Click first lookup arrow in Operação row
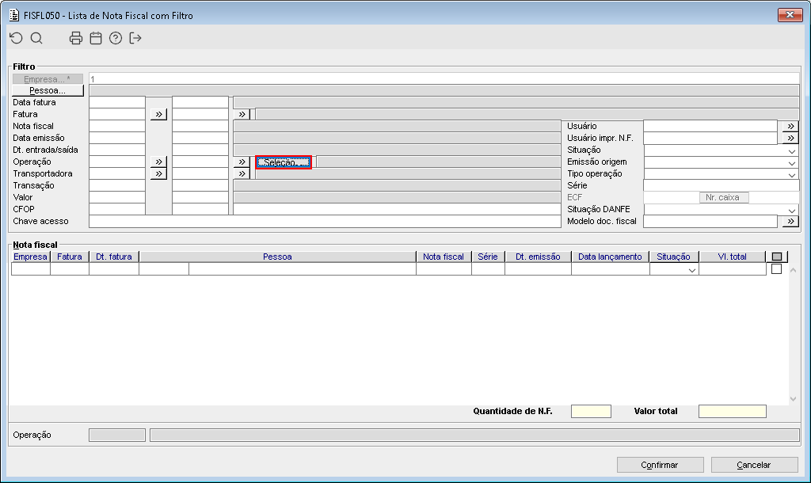The width and height of the screenshot is (811, 483). coord(158,162)
